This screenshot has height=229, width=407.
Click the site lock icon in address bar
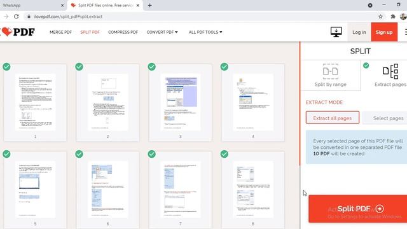click(x=29, y=17)
